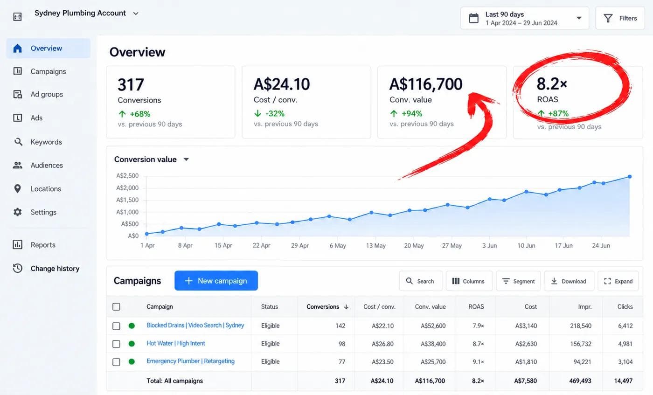Go to the Campaigns menu item
This screenshot has height=395, width=653.
pyautogui.click(x=48, y=71)
